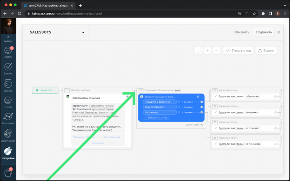The height and width of the screenshot is (181, 290).
Task: Click the 'Показать код' button
Action: (239, 51)
